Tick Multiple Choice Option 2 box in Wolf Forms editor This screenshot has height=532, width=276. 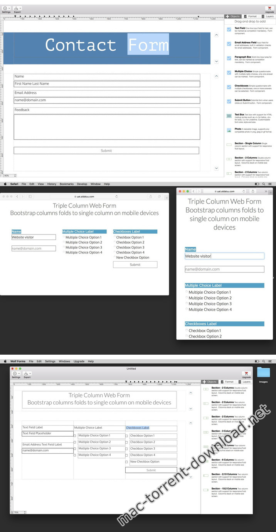[75, 442]
